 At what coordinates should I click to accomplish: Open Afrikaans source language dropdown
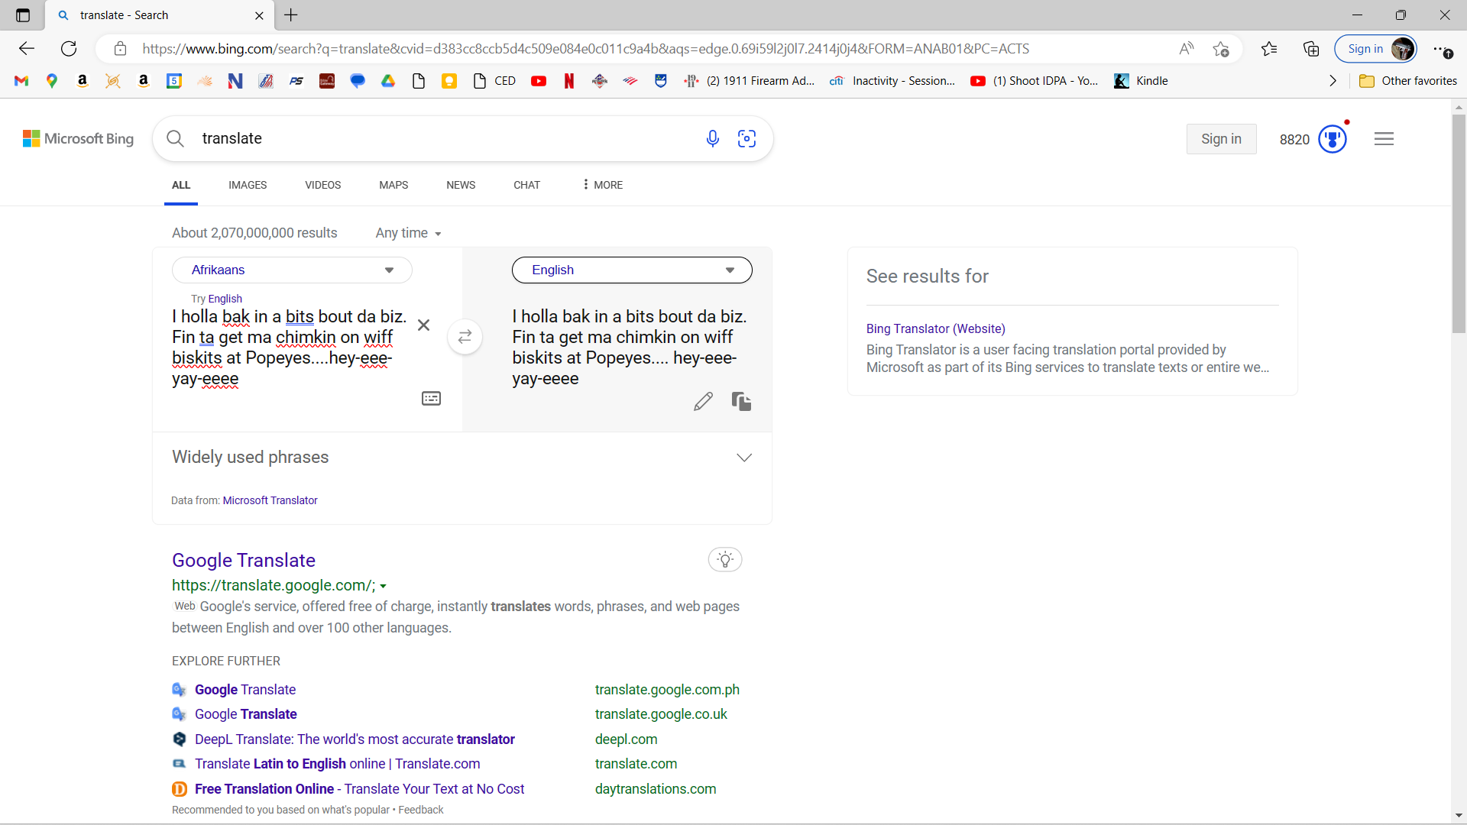click(x=292, y=270)
